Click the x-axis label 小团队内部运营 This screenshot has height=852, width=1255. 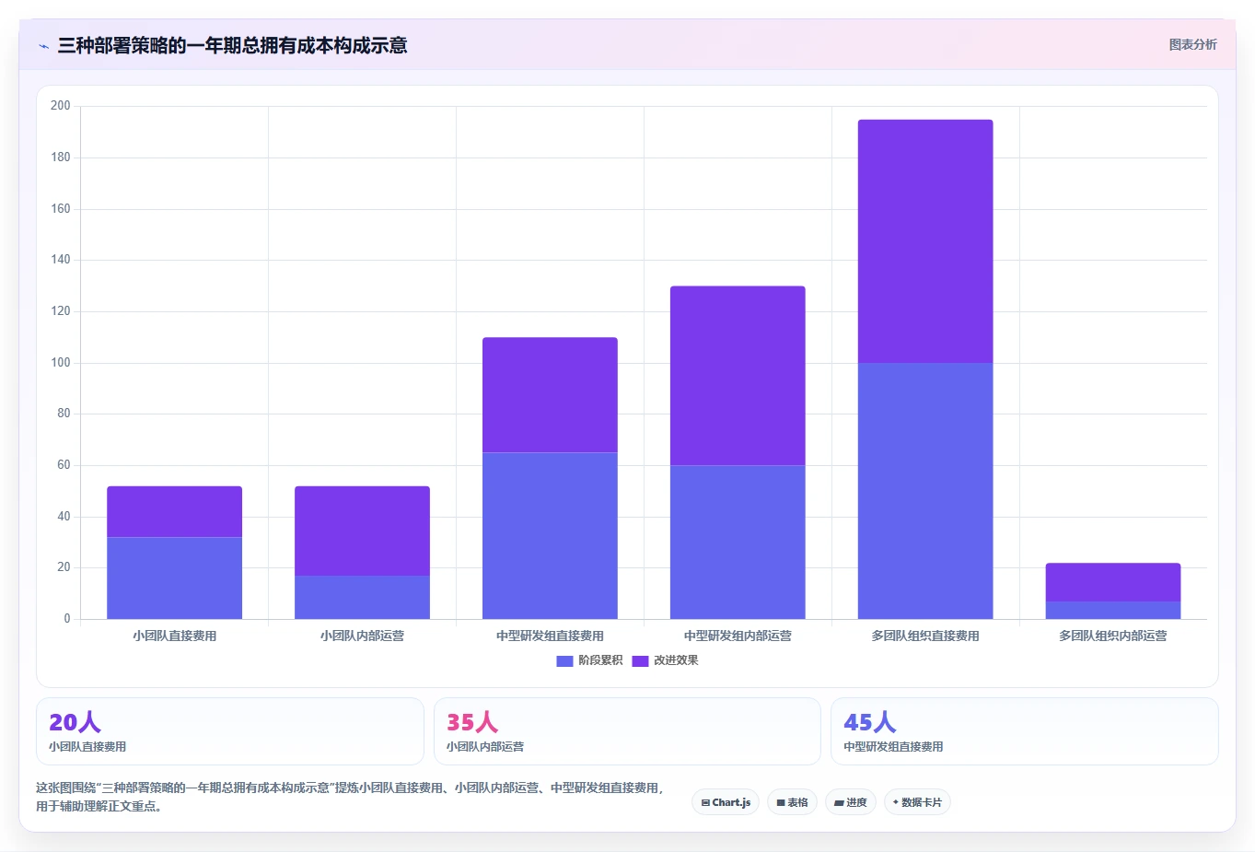coord(362,636)
